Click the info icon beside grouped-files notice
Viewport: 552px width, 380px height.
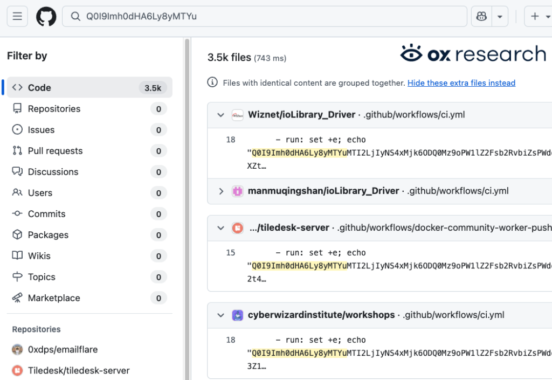pos(212,82)
